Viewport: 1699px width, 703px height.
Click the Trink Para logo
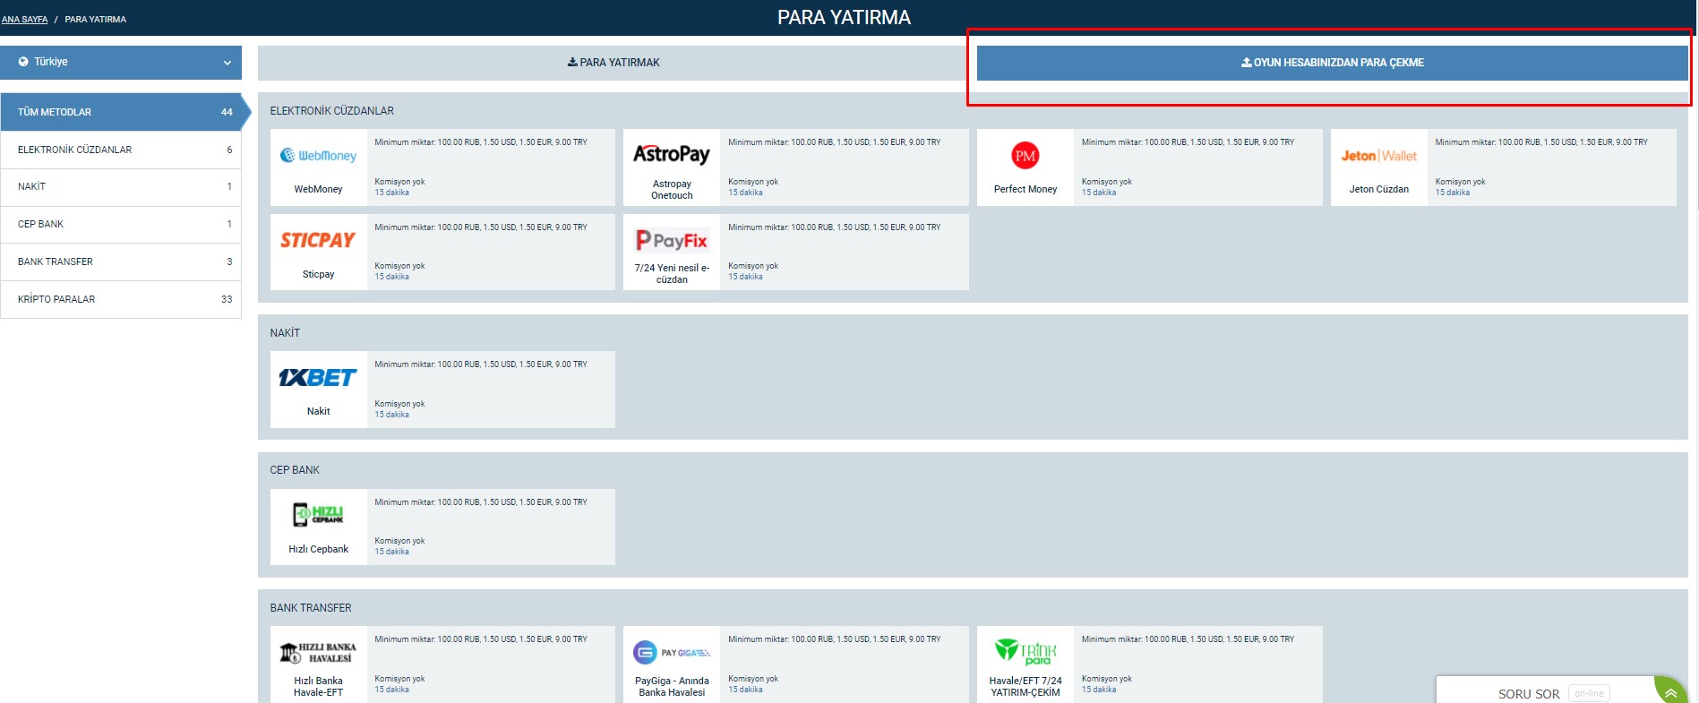[1025, 651]
